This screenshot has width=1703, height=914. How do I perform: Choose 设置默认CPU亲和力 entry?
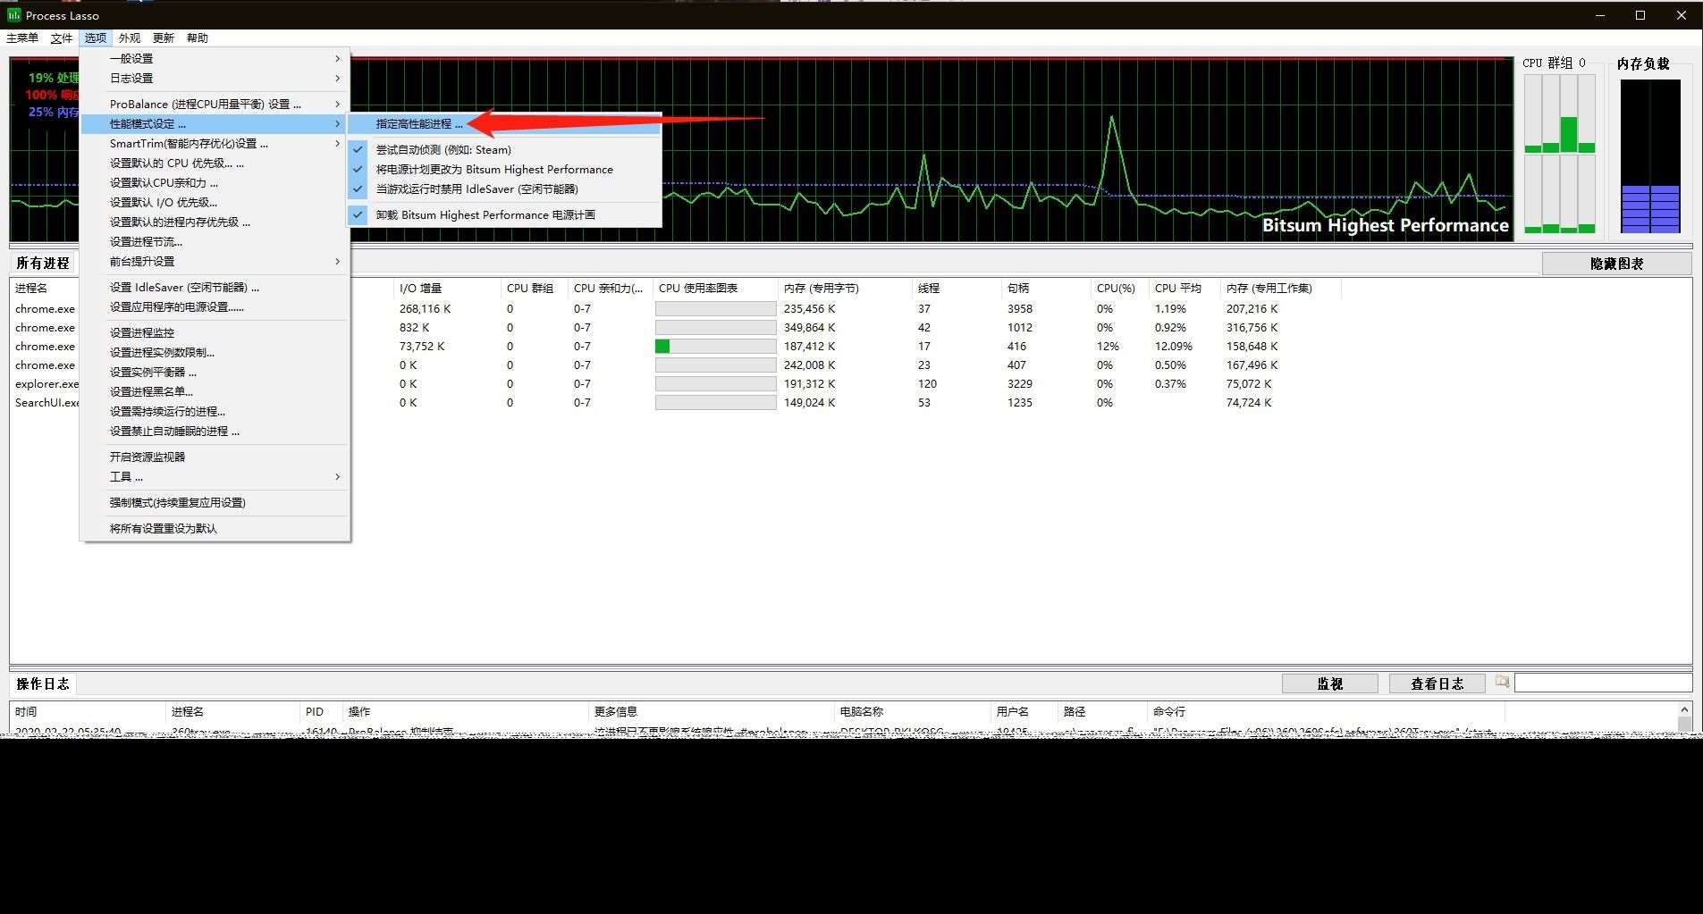coord(215,182)
